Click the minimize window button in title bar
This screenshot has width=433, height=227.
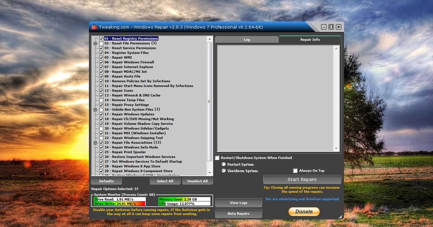[x=324, y=27]
